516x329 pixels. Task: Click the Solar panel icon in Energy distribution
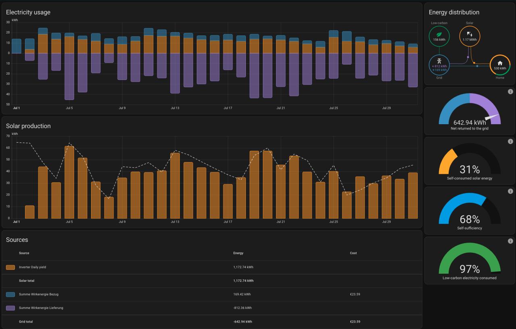470,34
